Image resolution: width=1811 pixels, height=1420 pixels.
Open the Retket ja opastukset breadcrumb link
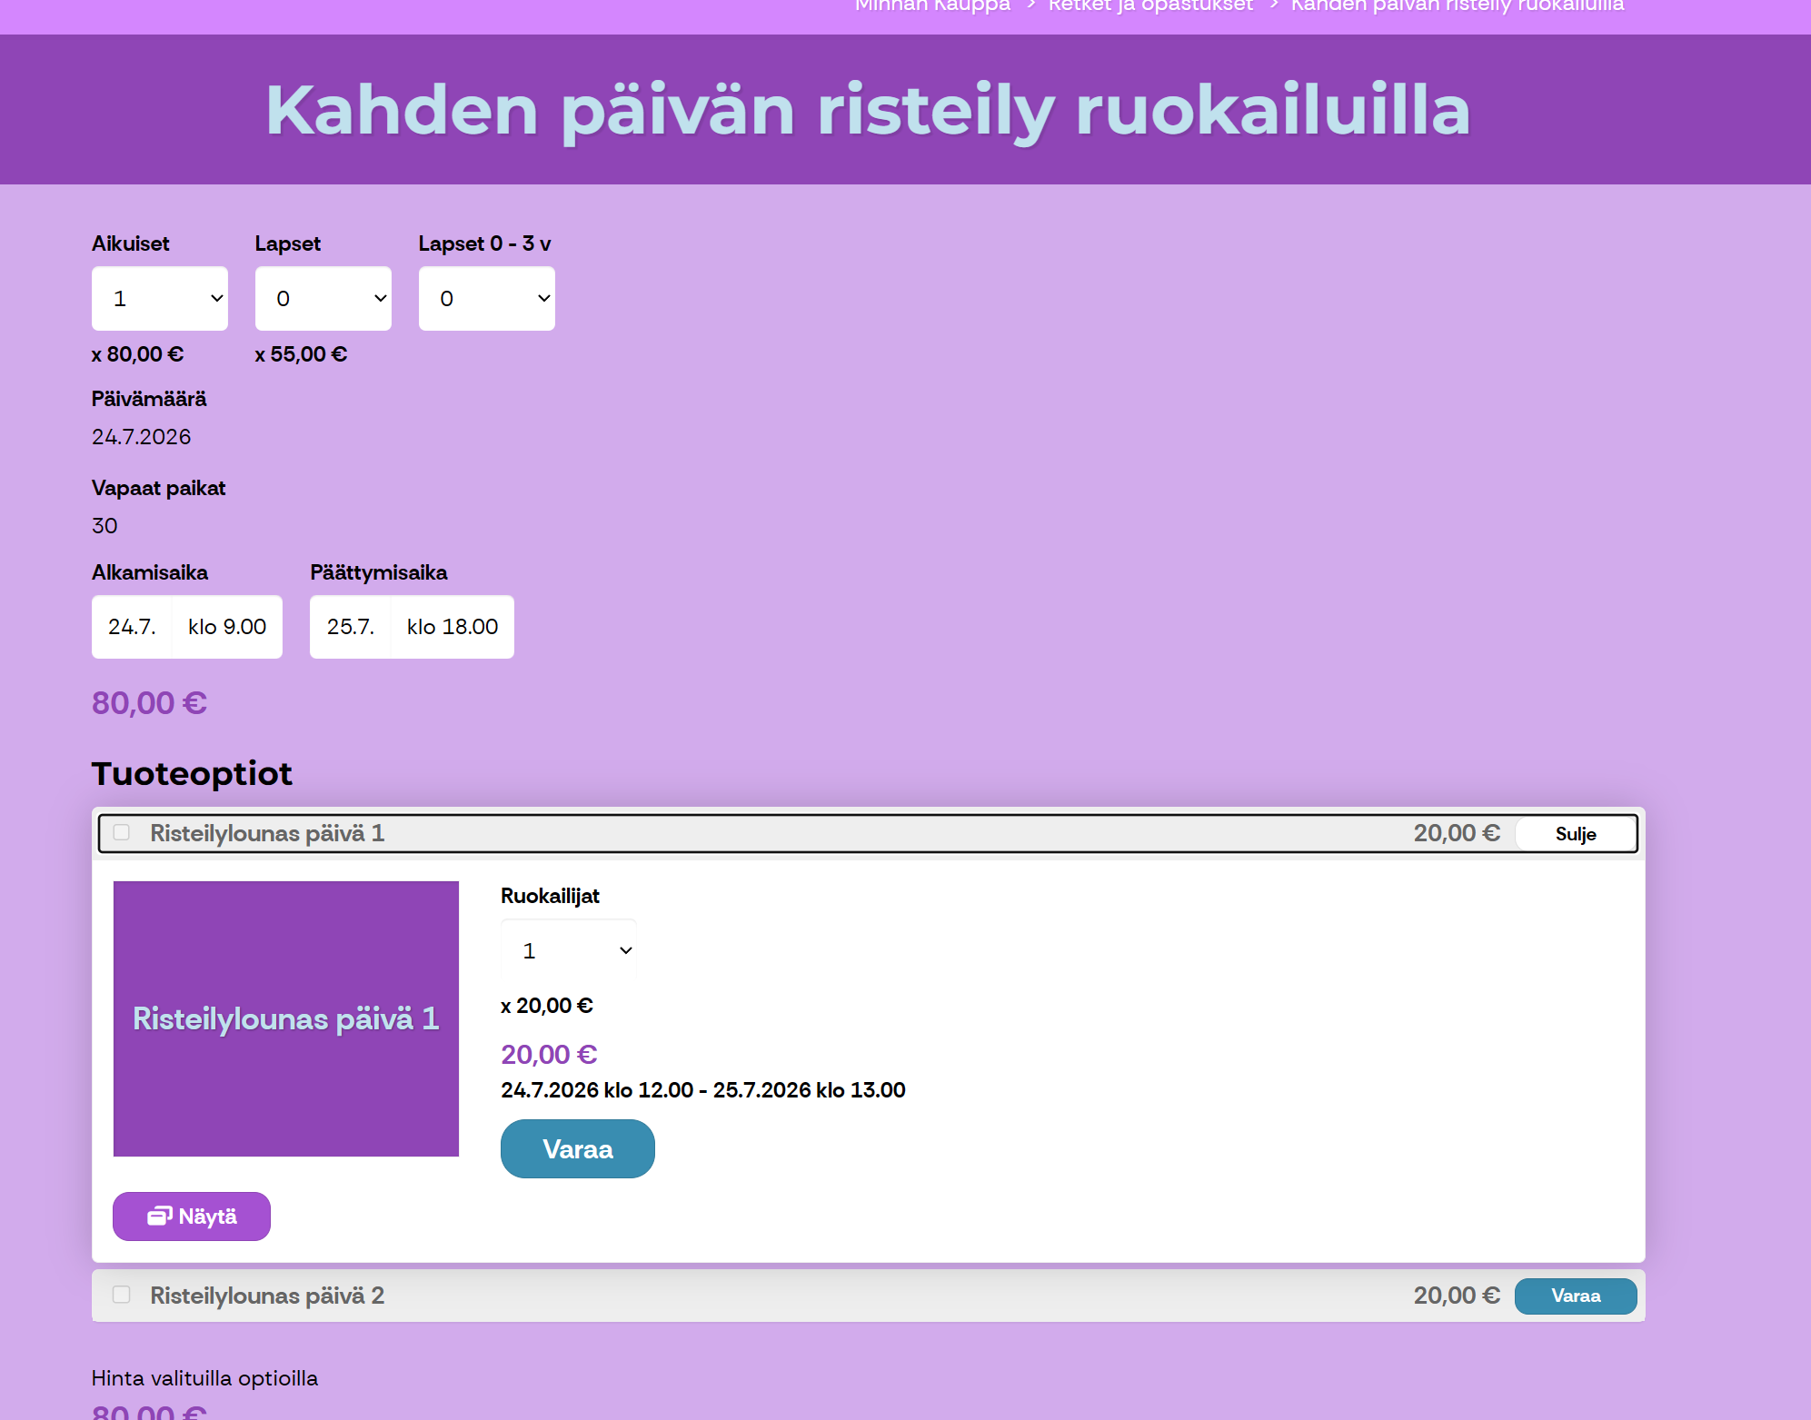click(x=1150, y=5)
